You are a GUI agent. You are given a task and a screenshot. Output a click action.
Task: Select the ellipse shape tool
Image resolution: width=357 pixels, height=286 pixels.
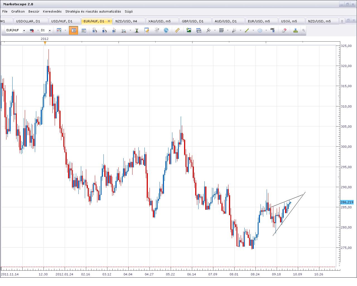point(260,30)
